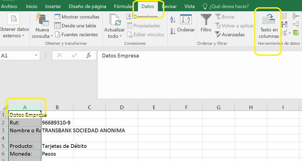Click the Obtener datos externos icon

[x=13, y=19]
